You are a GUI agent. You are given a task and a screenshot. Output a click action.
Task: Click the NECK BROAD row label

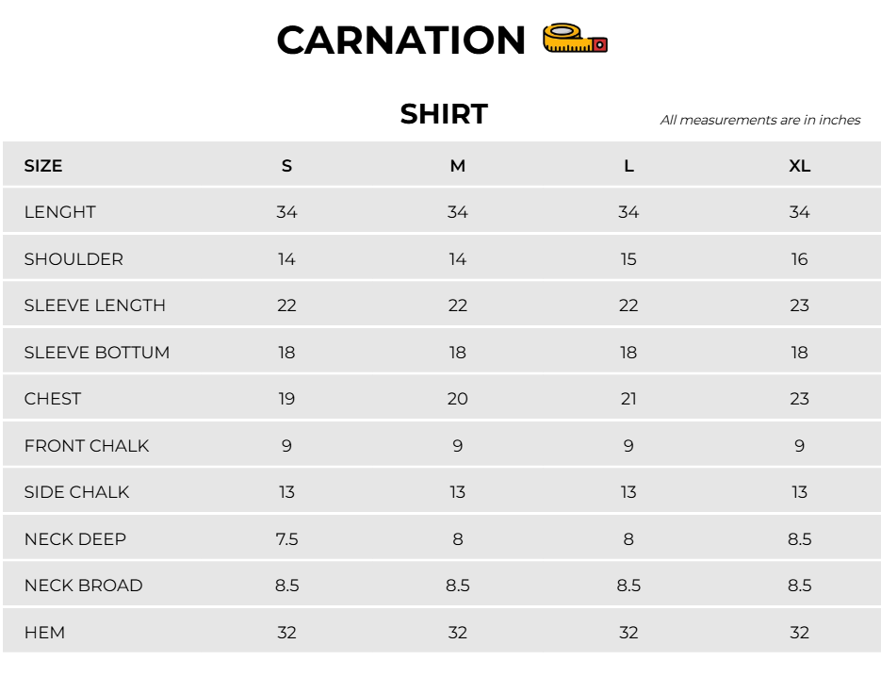click(x=84, y=586)
